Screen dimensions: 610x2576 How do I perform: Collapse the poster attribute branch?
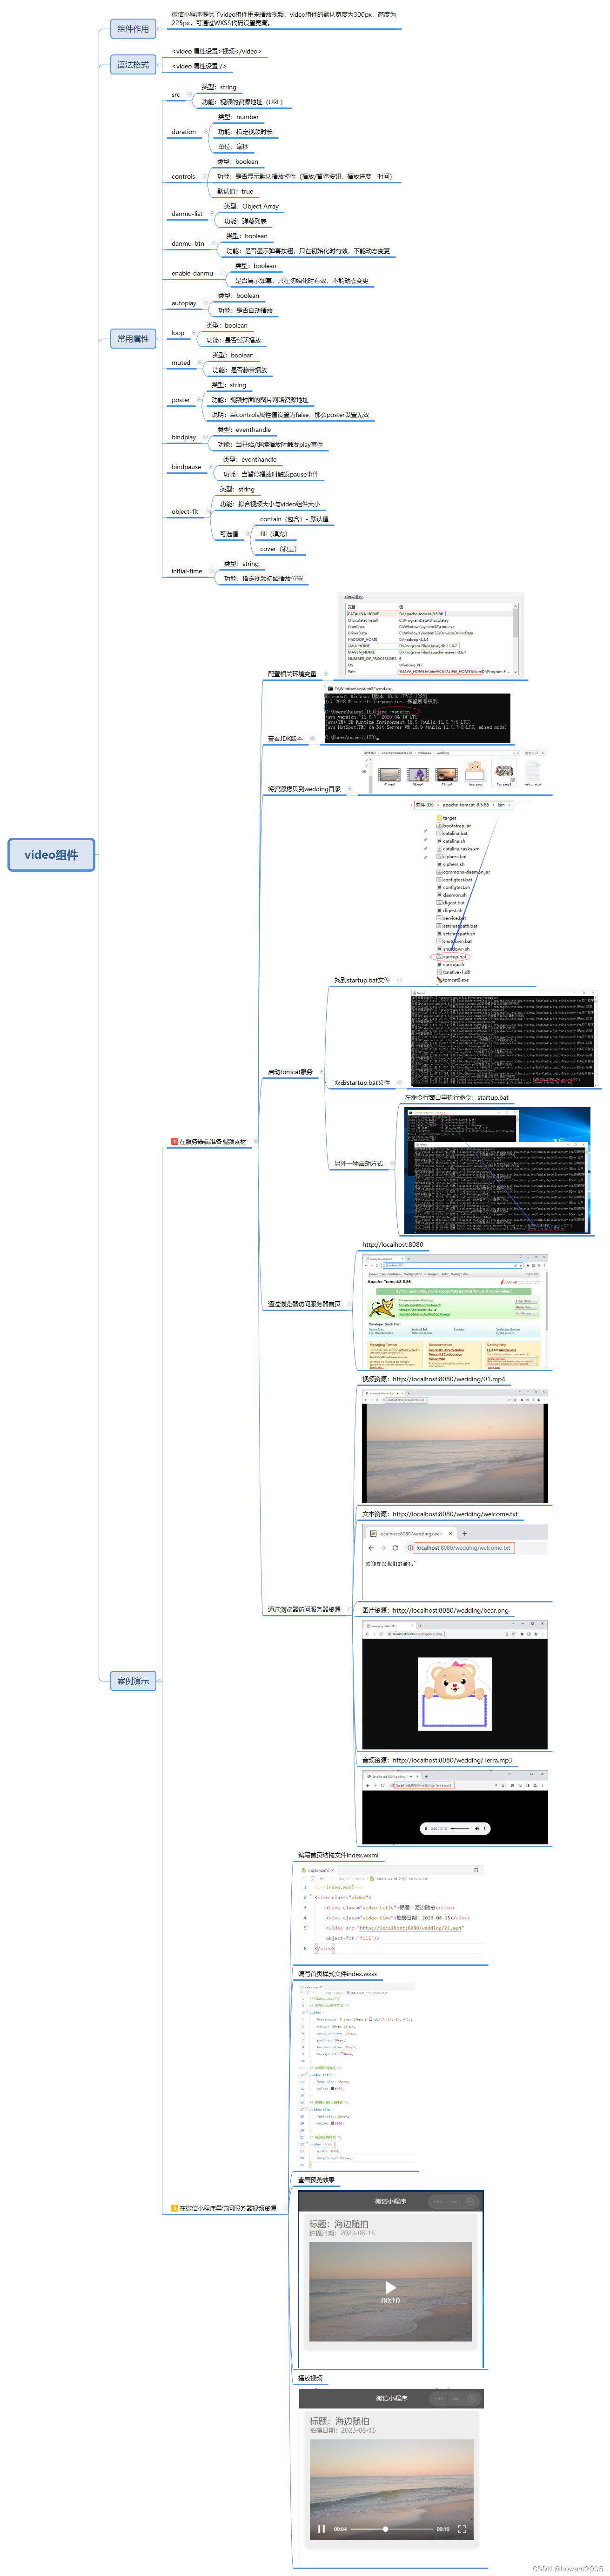click(199, 400)
